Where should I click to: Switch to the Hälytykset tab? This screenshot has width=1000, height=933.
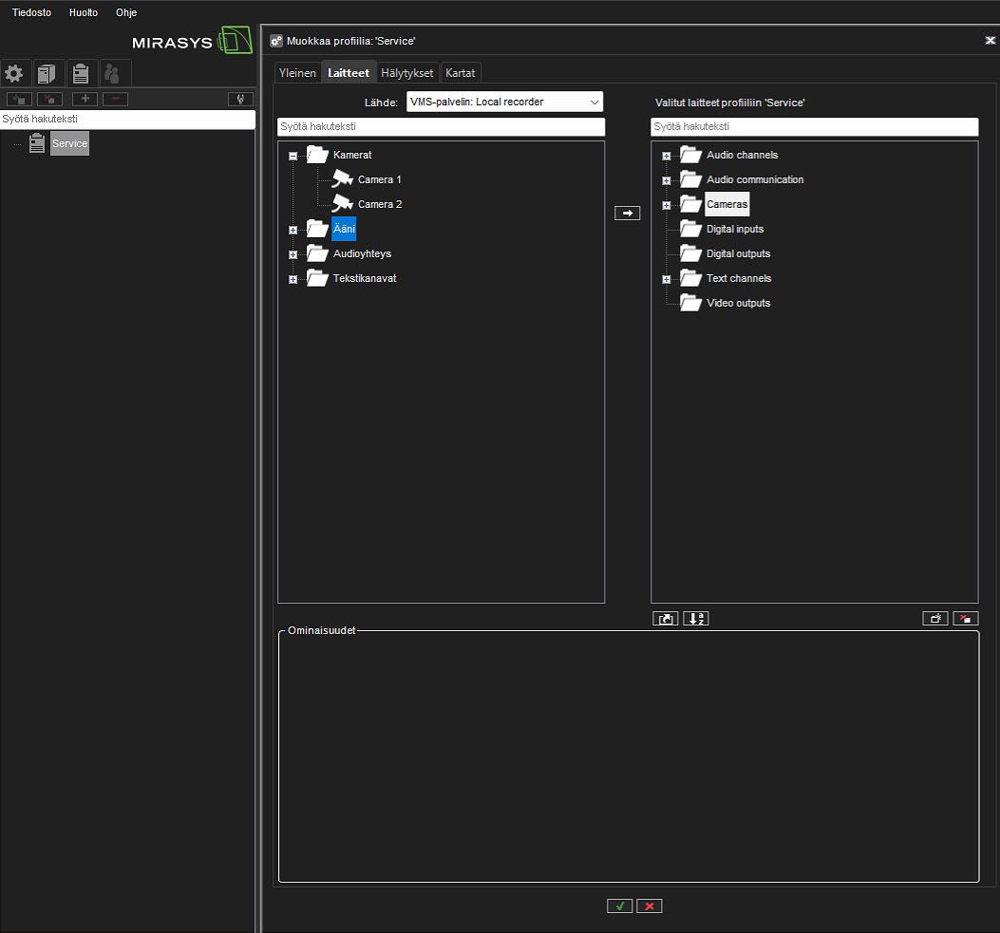point(406,73)
